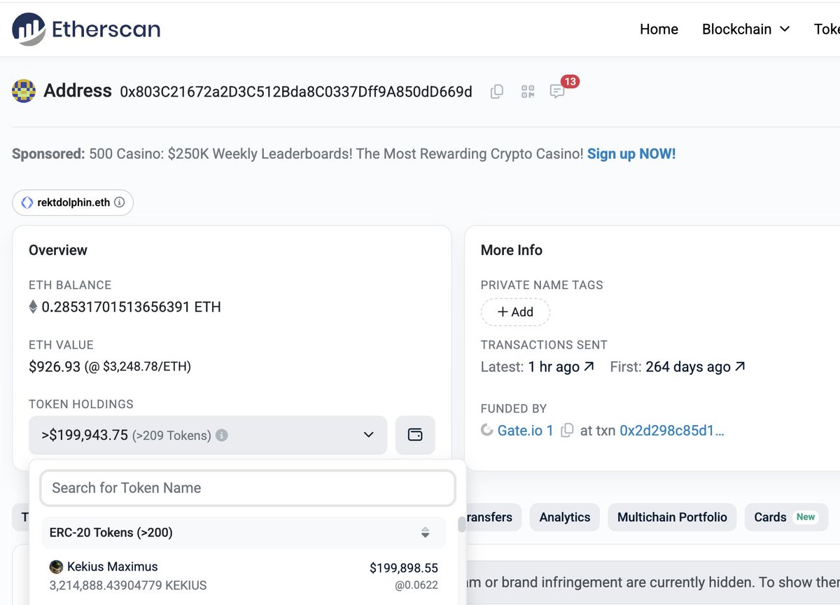Viewport: 840px width, 605px height.
Task: Sort the ERC-20 Tokens list
Action: (425, 533)
